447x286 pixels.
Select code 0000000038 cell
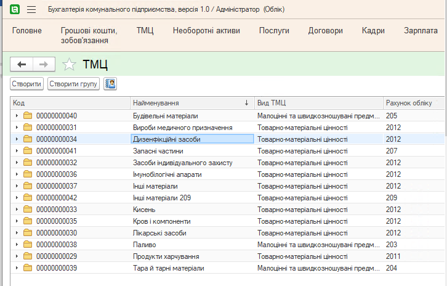(57, 245)
